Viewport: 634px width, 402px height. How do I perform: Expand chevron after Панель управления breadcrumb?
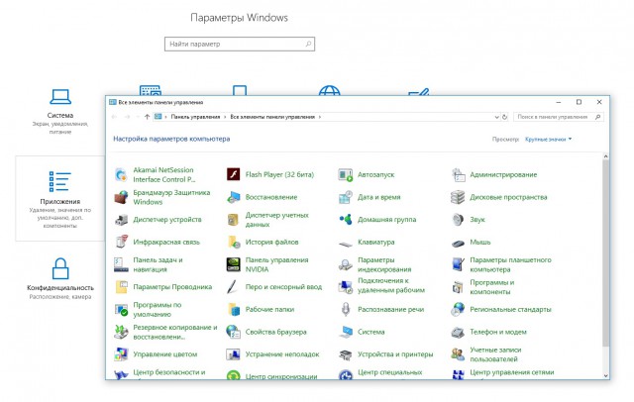click(x=225, y=117)
